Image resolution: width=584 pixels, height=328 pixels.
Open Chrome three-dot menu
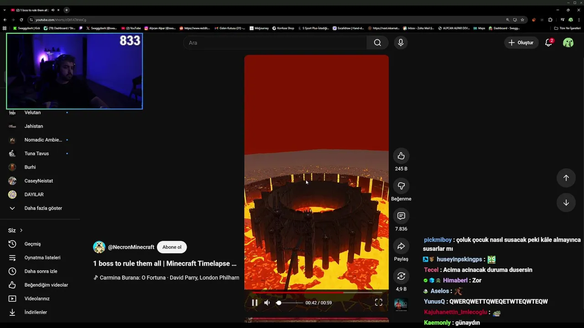coord(579,20)
